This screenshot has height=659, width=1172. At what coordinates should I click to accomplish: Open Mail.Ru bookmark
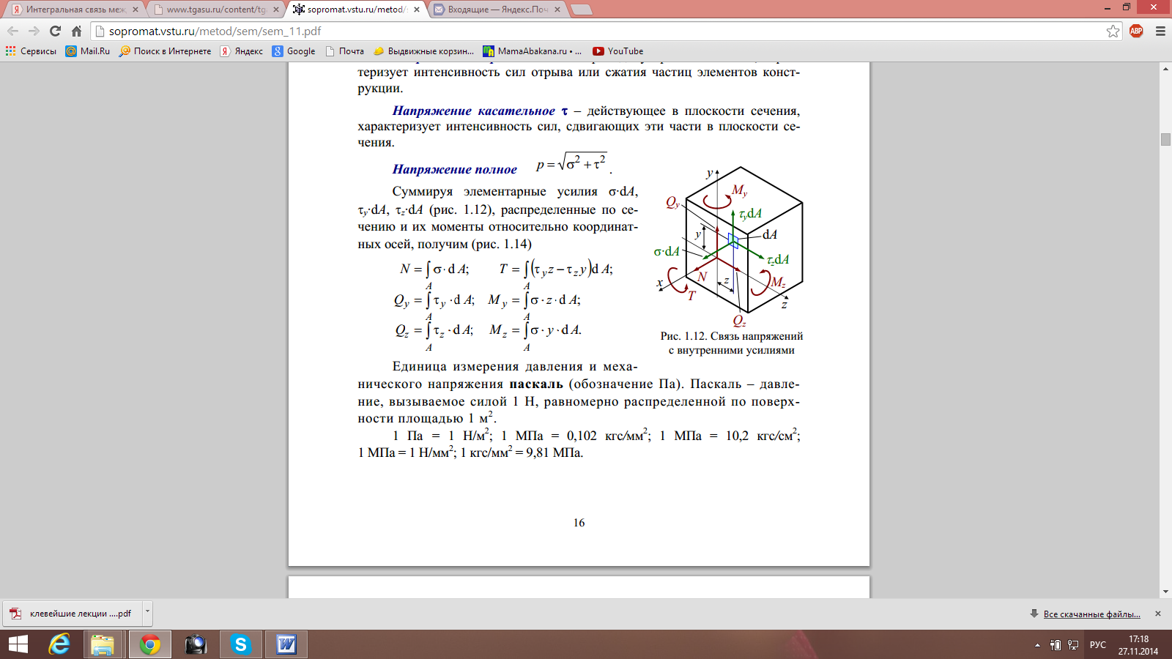pyautogui.click(x=88, y=51)
